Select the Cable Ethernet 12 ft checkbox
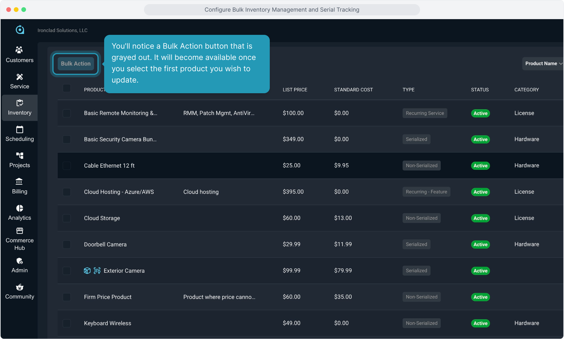Viewport: 564px width, 339px height. point(67,165)
